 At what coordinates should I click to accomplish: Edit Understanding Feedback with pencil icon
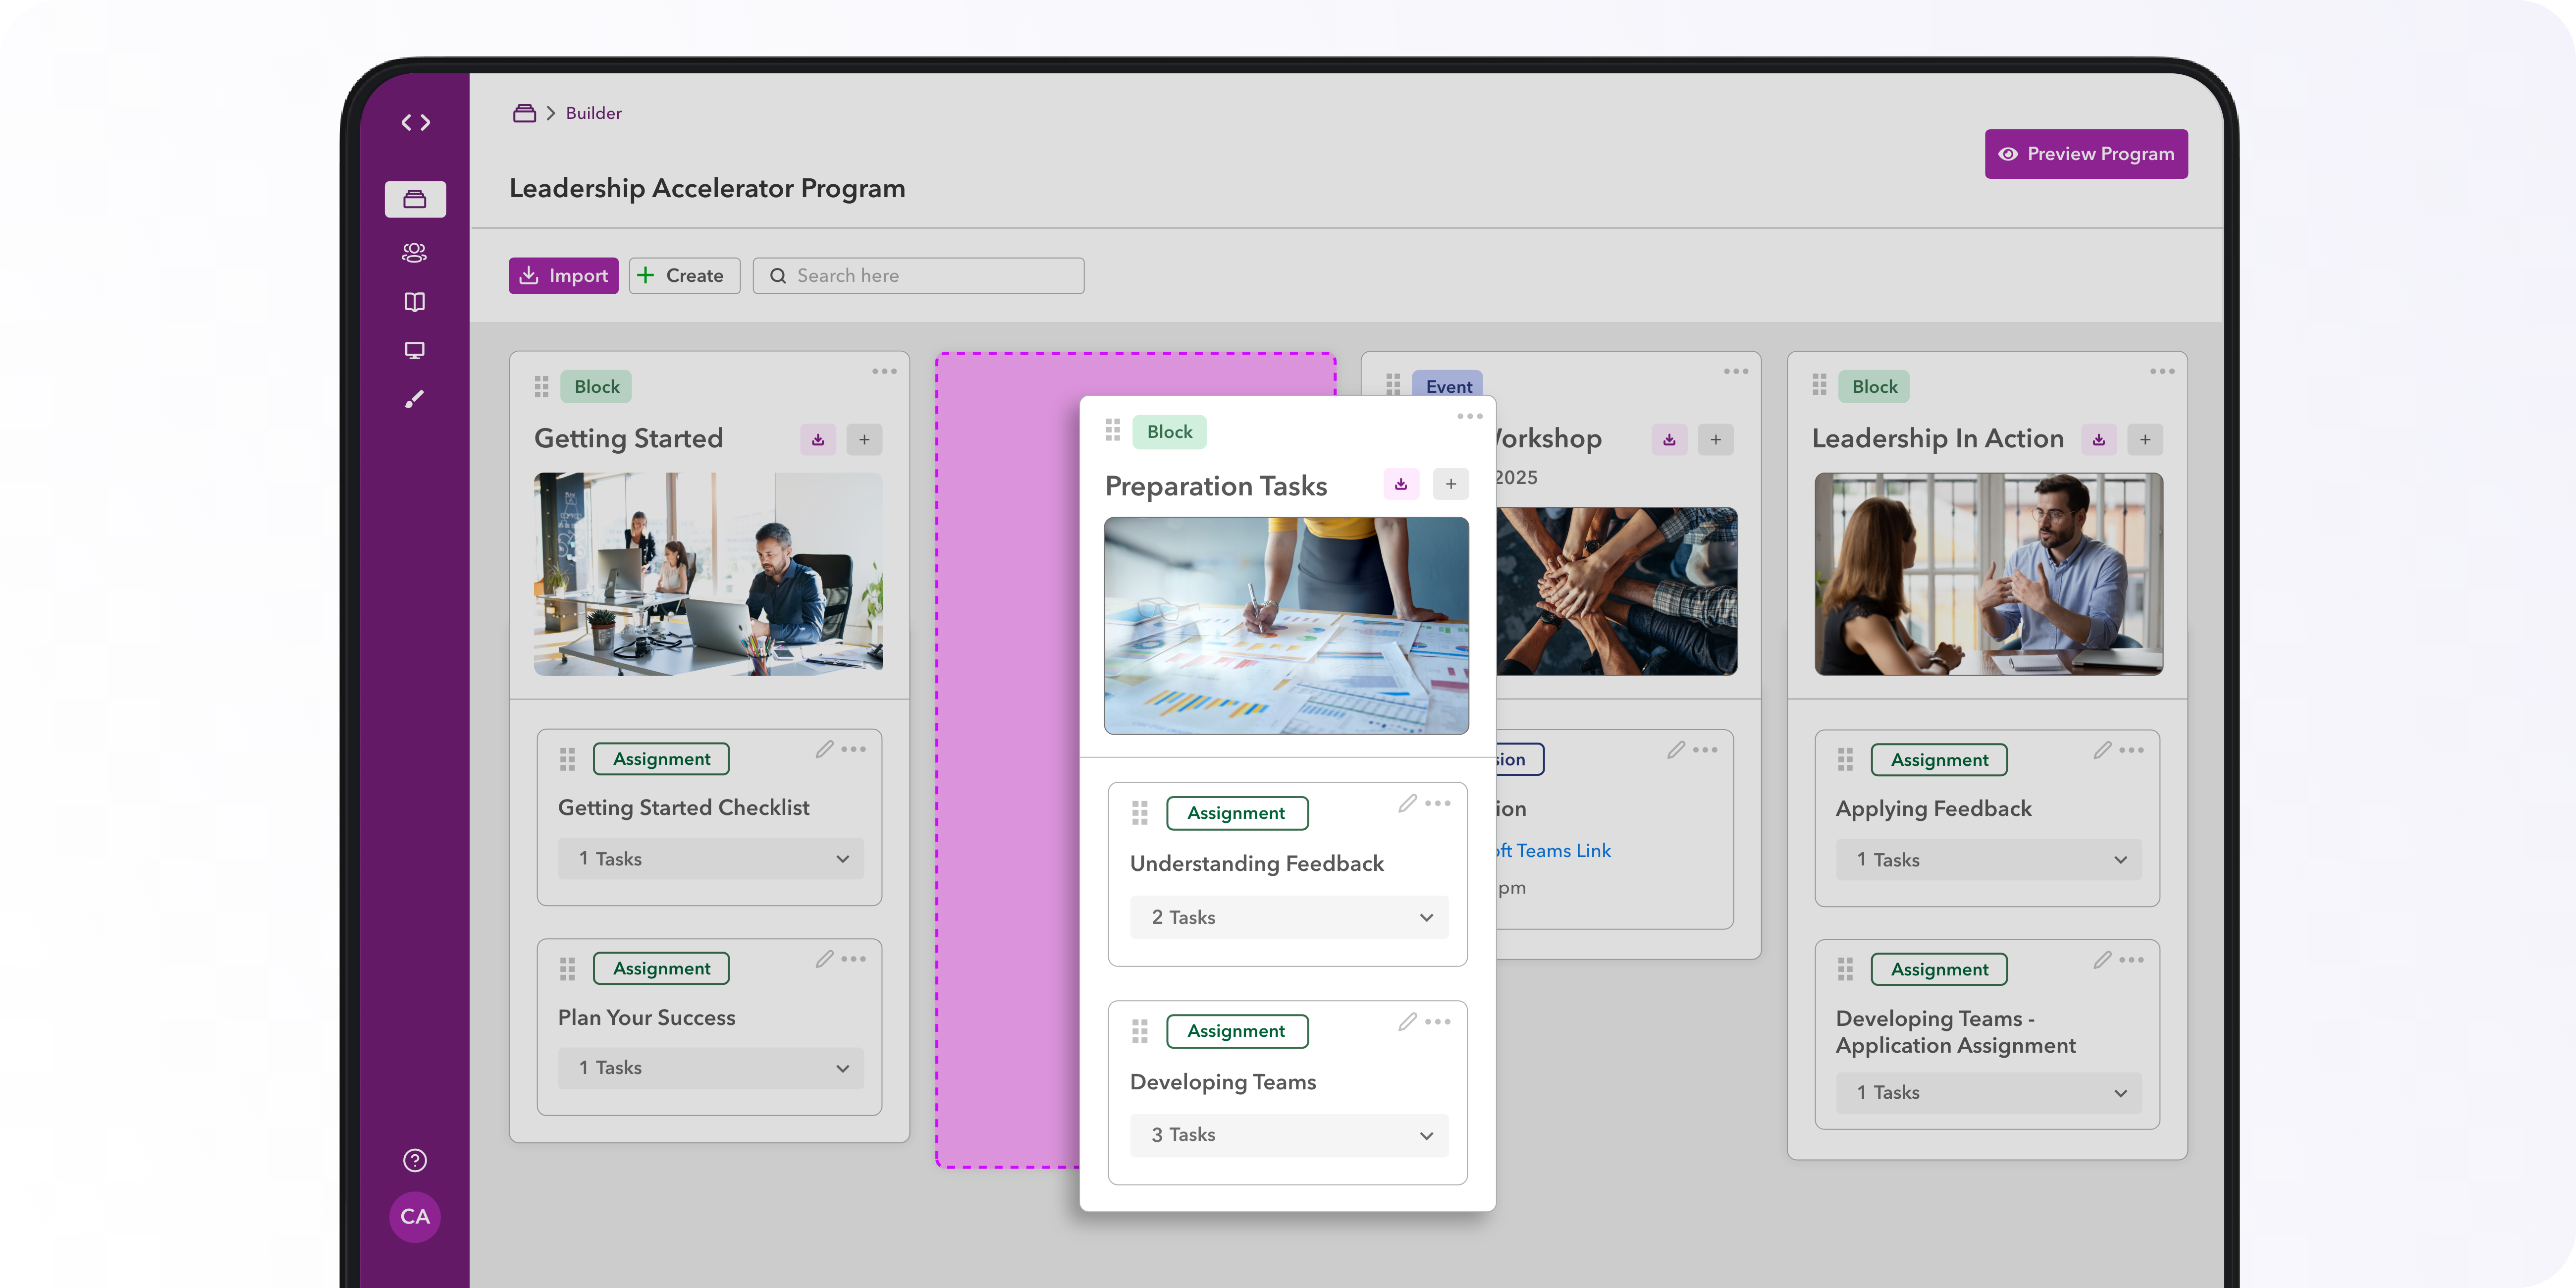point(1408,803)
